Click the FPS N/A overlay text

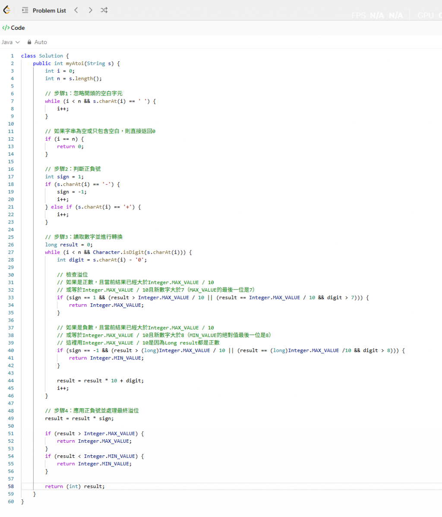(377, 16)
